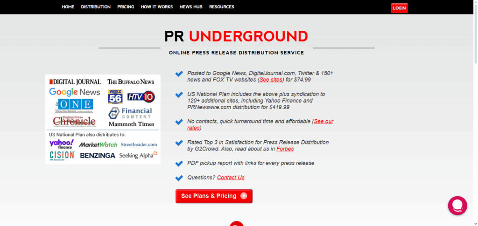Click the Yahoo Finance logo
Image resolution: width=478 pixels, height=226 pixels.
coord(62,144)
